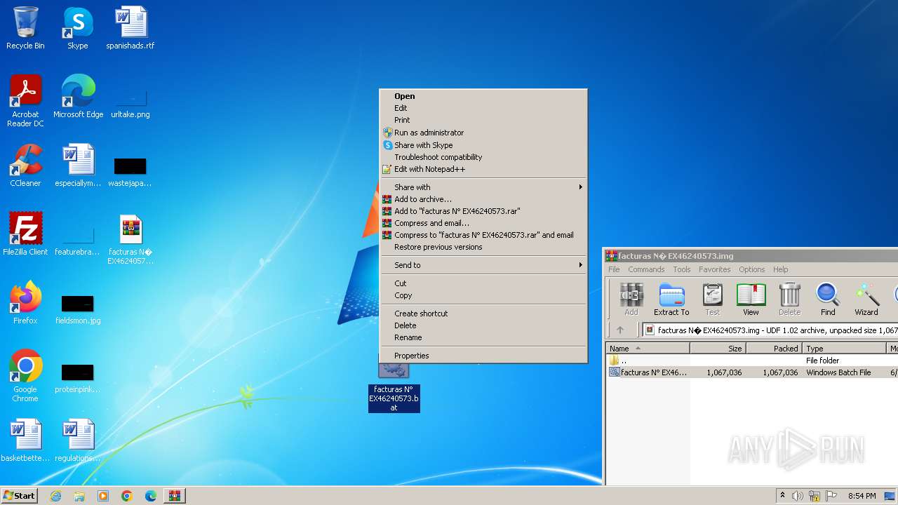
Task: Select the Firefox desktop shortcut
Action: pyautogui.click(x=25, y=303)
